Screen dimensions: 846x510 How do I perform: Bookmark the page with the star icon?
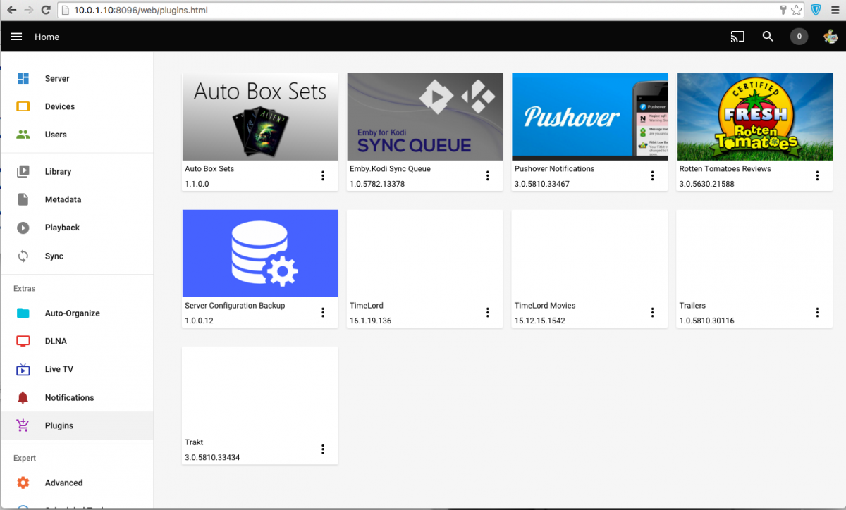point(797,11)
